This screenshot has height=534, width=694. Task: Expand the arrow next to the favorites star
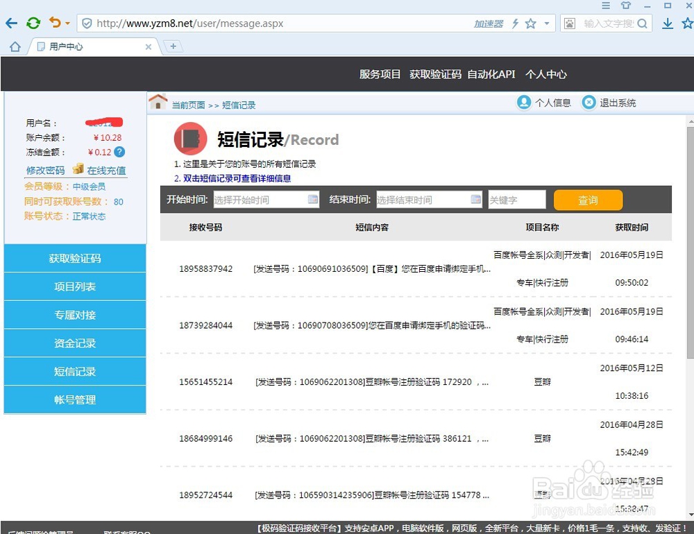pos(545,23)
